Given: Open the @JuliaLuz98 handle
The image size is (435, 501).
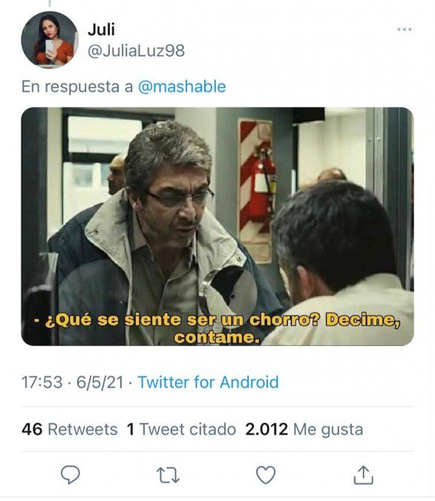Looking at the screenshot, I should (x=136, y=50).
